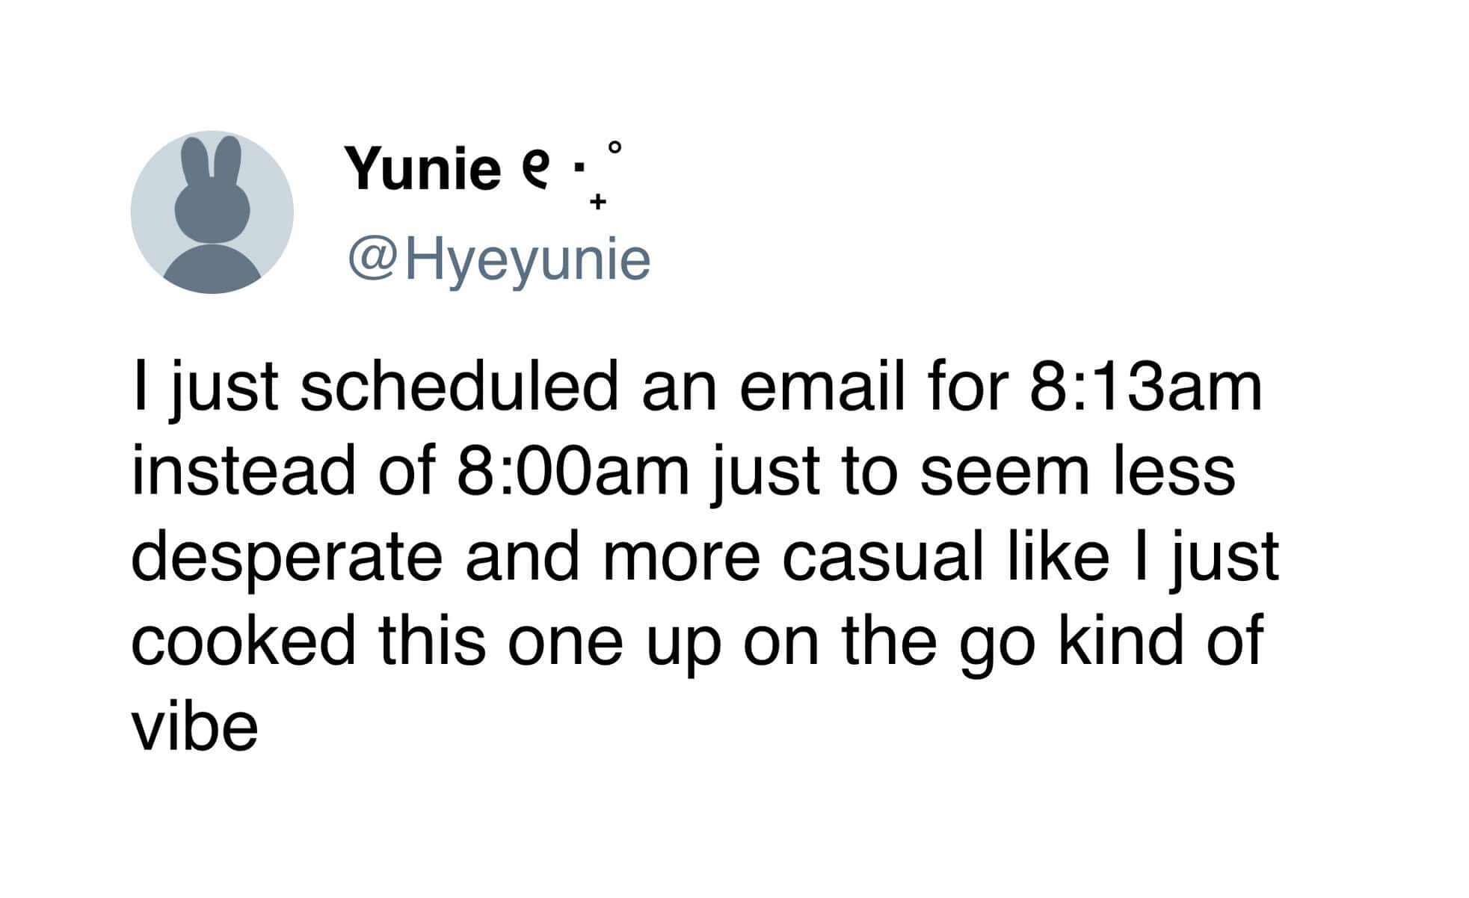Click the word "cooked" in the tweet
The width and height of the screenshot is (1469, 898).
(x=243, y=641)
